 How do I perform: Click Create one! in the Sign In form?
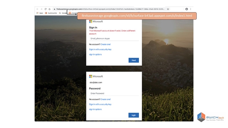[x=105, y=44]
